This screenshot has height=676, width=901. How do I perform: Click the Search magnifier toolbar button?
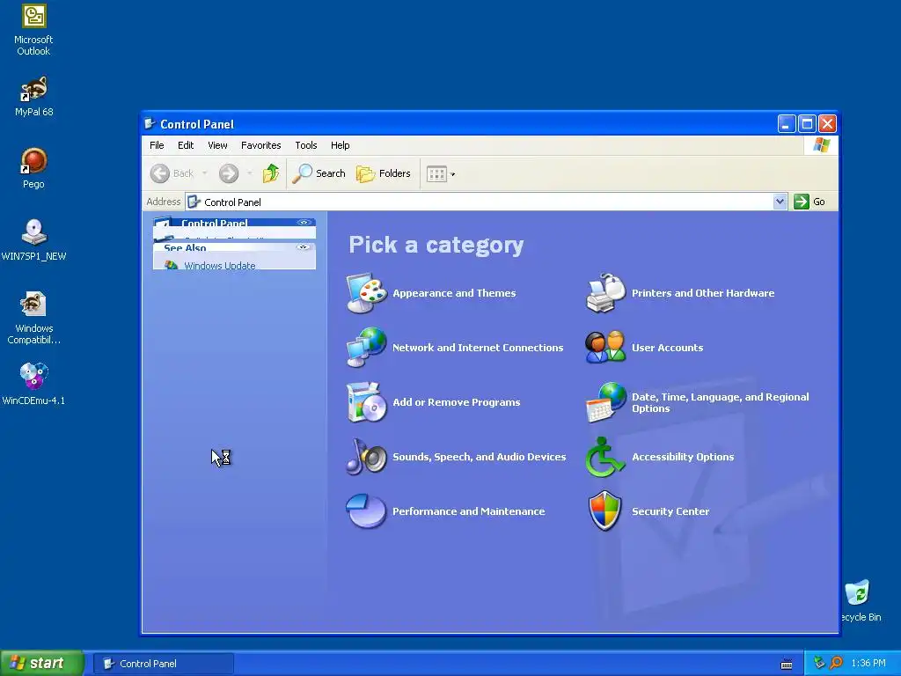click(319, 173)
